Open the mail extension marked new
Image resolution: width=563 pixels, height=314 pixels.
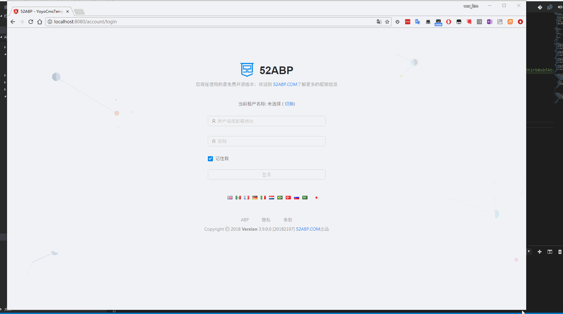pyautogui.click(x=438, y=22)
